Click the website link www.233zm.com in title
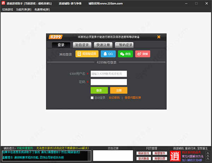212x163 pixels. 111,4
